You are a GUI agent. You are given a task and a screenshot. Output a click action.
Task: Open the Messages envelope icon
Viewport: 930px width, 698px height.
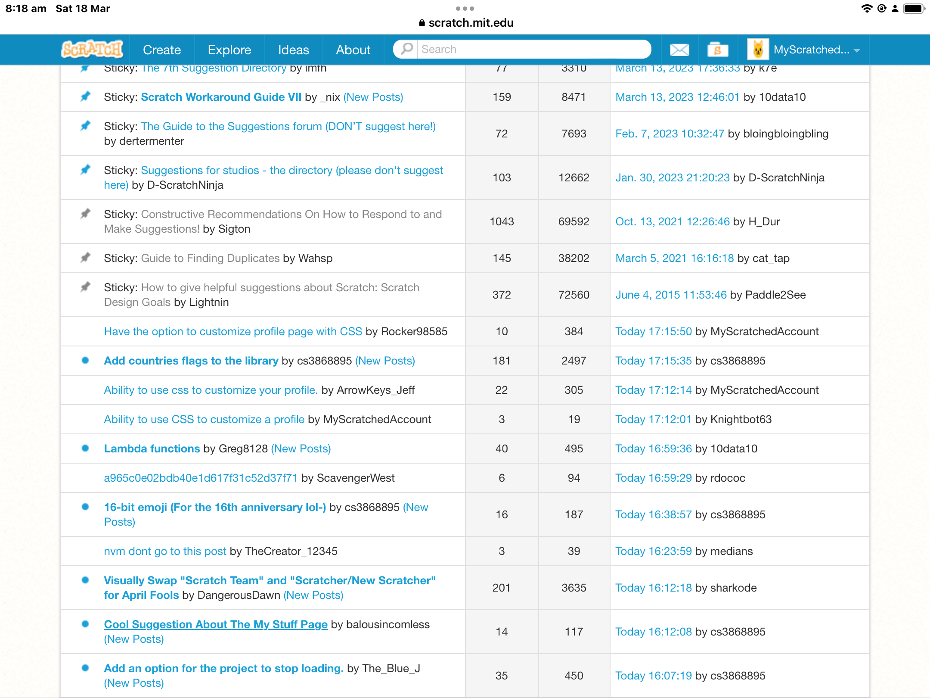tap(679, 50)
